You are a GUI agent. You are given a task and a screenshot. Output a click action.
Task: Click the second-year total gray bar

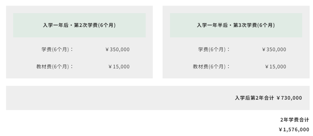point(158,98)
